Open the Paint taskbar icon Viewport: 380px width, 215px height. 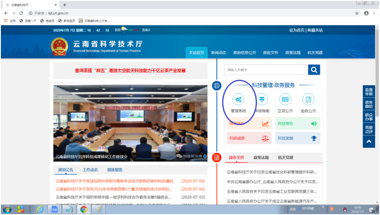[x=98, y=209]
